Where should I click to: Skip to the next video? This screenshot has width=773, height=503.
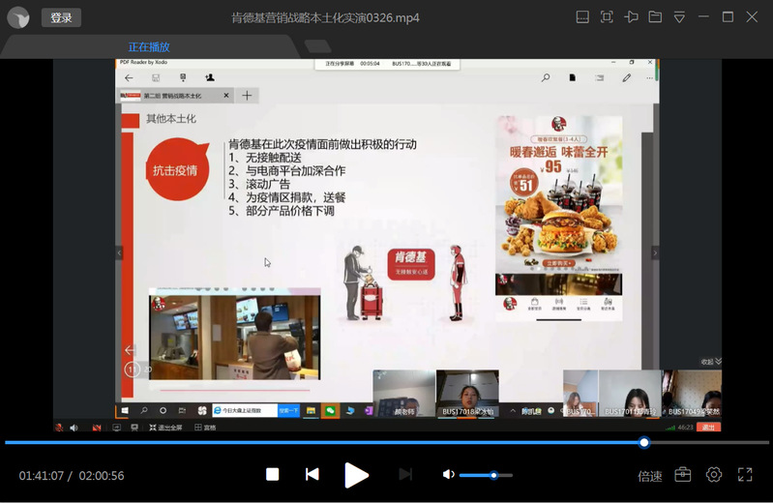[x=405, y=474]
